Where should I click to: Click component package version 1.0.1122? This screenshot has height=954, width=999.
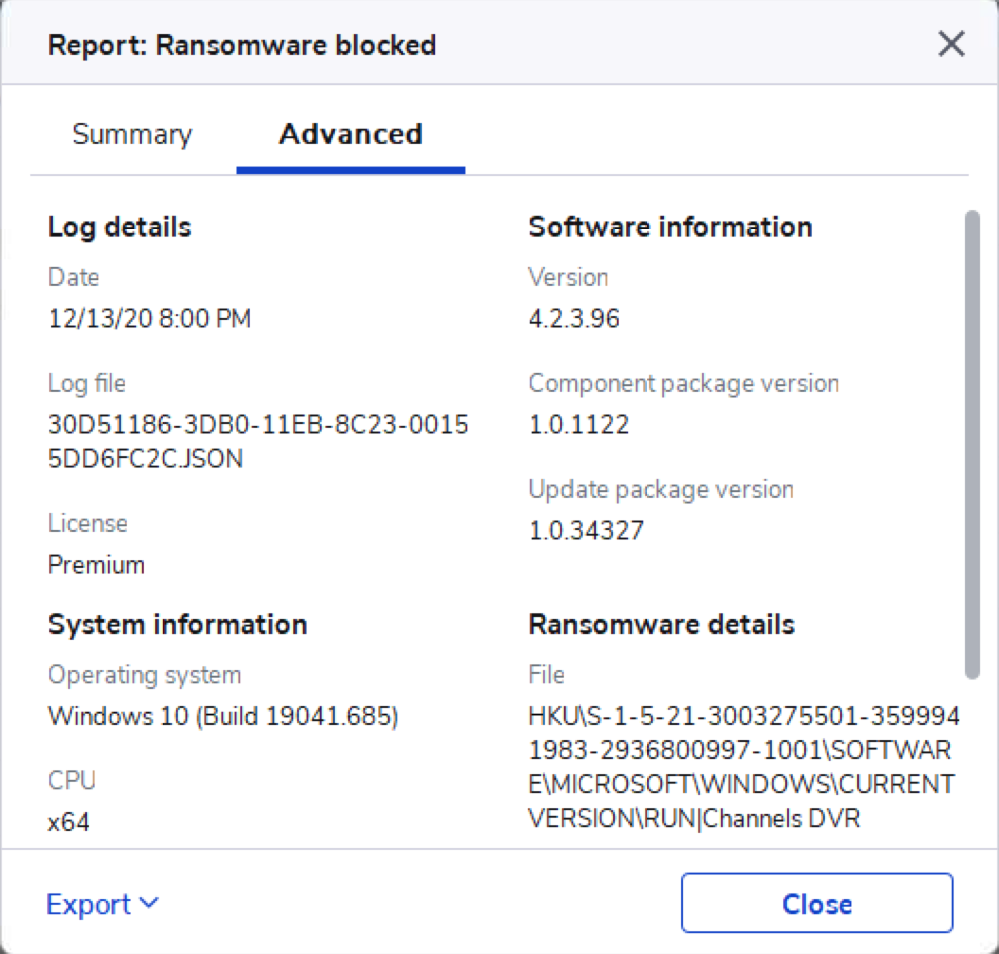pos(578,425)
